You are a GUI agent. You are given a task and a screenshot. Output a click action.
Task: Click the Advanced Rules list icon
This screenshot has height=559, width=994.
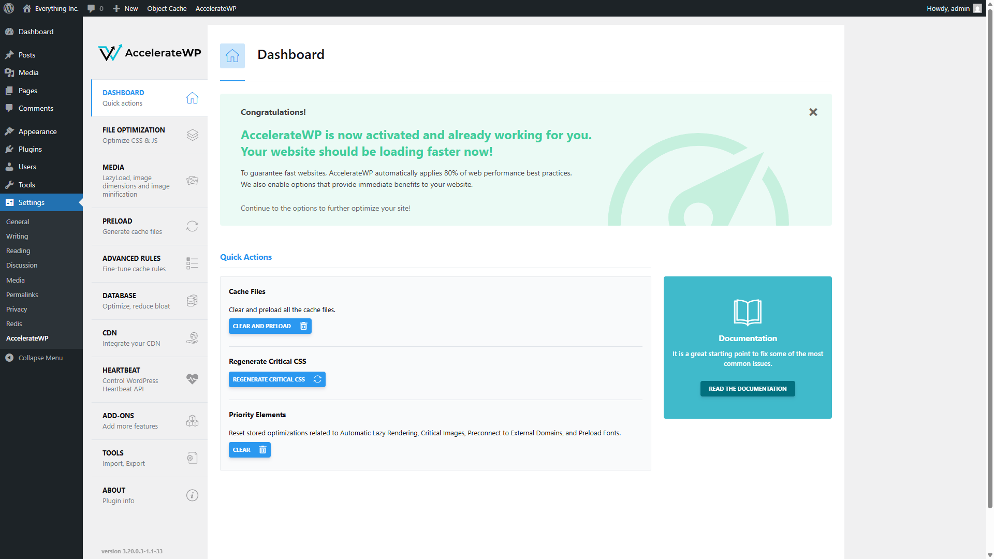pos(192,263)
